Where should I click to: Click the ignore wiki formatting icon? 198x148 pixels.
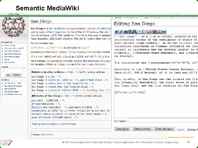(x=154, y=32)
